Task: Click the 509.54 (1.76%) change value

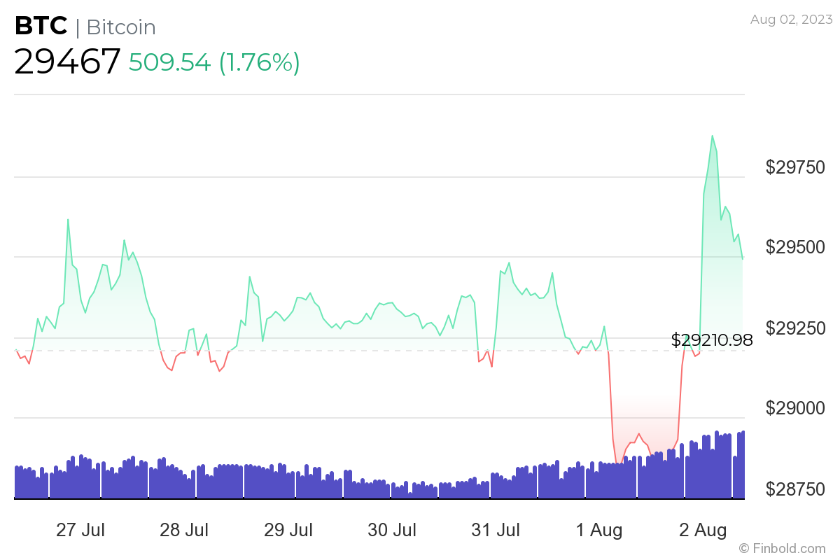Action: click(214, 62)
